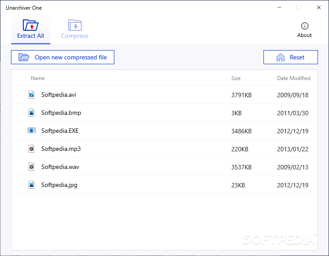This screenshot has height=256, width=329.
Task: Select the Softpedia.avi file name
Action: click(x=59, y=95)
